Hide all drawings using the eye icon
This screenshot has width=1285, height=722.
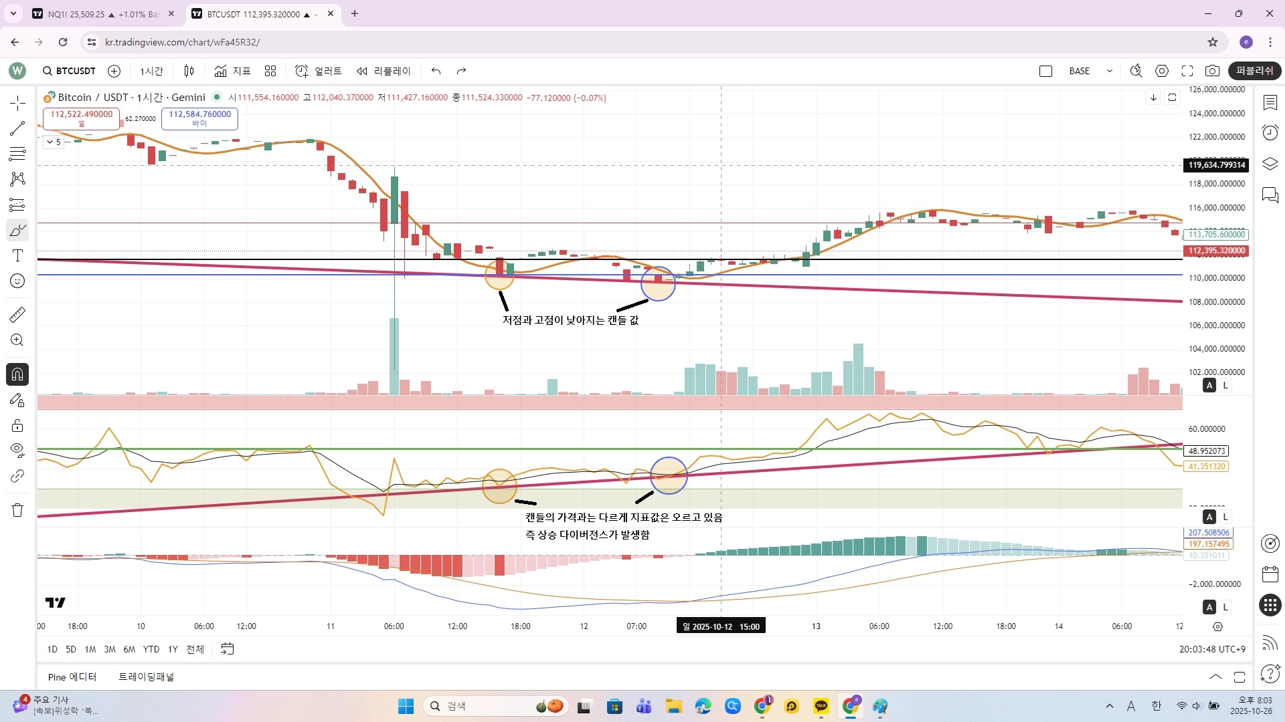(x=17, y=450)
